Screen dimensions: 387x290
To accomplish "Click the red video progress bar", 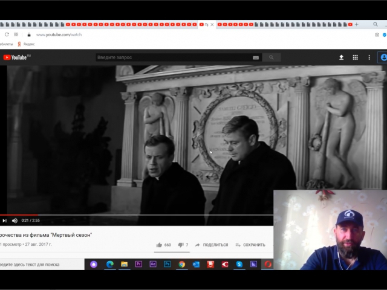I will click(19, 215).
